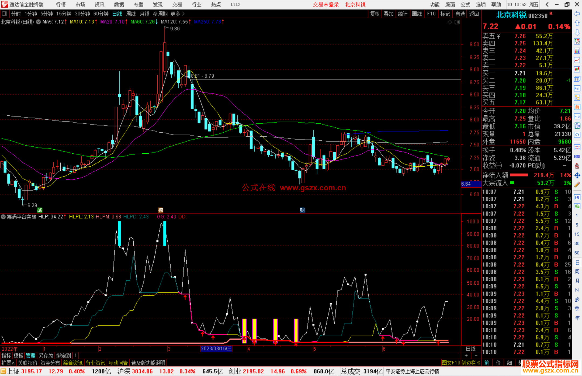This screenshot has height=376, width=582.
Task: Toggle the panel layout icon before 分时
Action: [x=5, y=13]
